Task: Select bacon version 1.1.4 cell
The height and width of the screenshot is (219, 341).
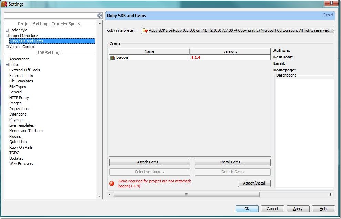Action: tap(230, 58)
